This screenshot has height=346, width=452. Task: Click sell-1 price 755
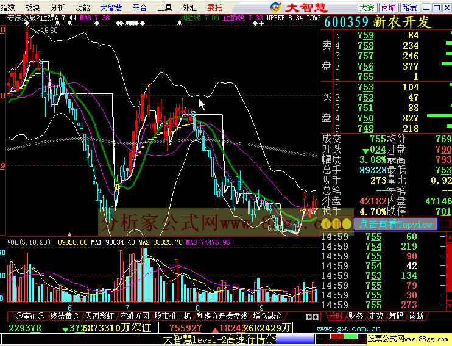(365, 77)
